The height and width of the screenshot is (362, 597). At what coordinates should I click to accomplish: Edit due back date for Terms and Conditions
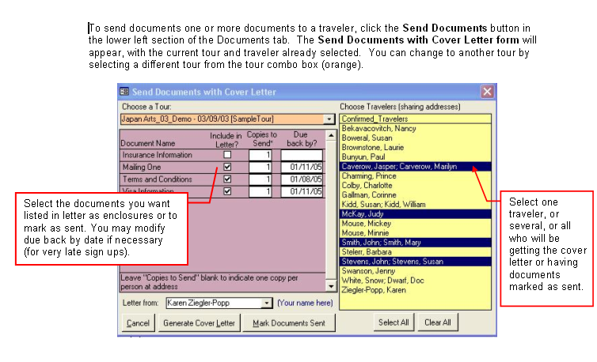point(302,179)
